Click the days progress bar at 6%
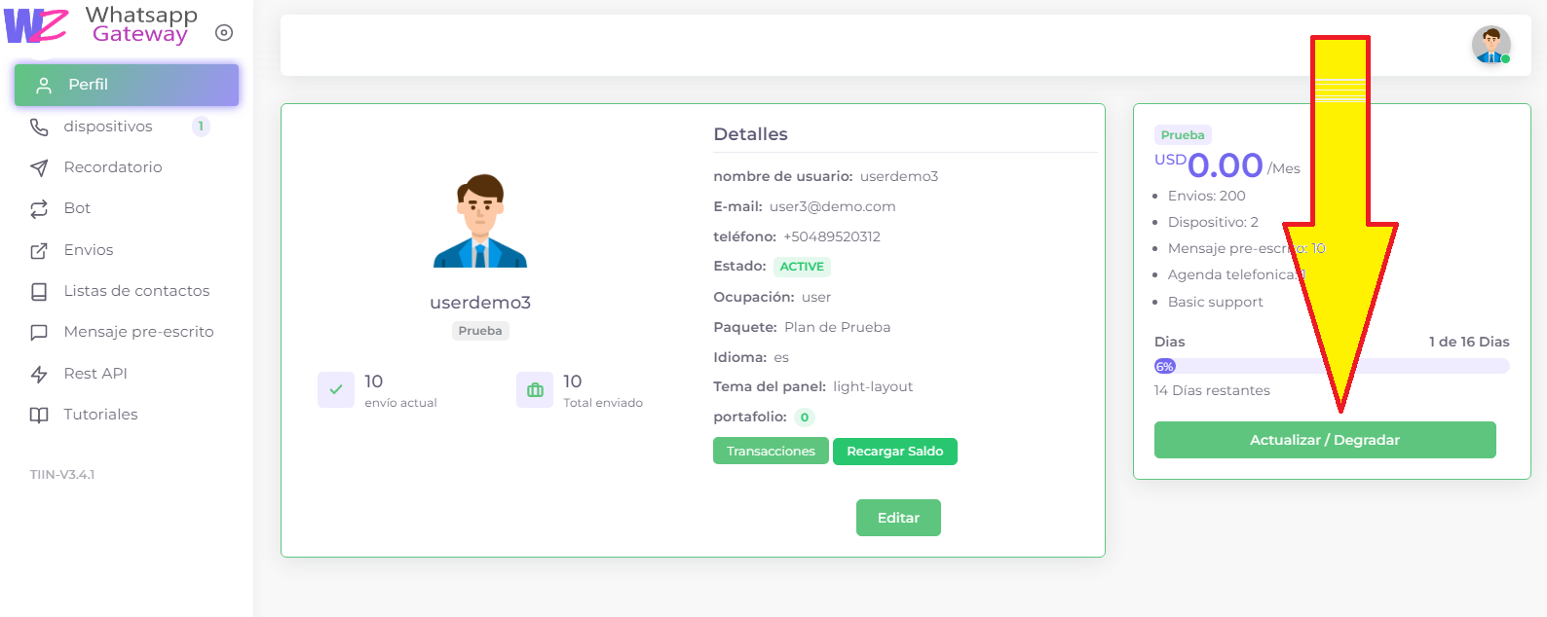This screenshot has height=617, width=1547. (1331, 367)
